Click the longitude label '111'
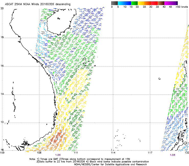The width and height of the screenshot is (189, 166). pos(76,153)
